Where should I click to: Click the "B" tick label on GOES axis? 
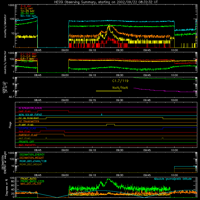coord(13,84)
